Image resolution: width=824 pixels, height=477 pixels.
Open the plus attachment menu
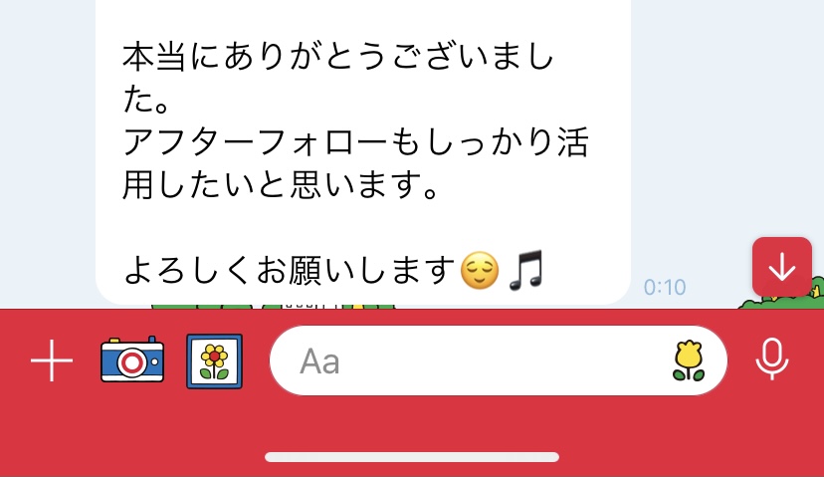tap(52, 360)
